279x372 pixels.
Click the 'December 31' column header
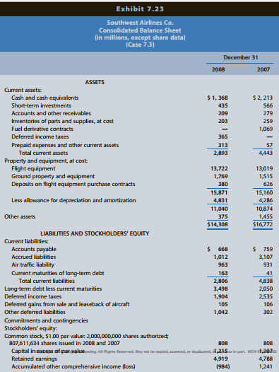coord(241,57)
